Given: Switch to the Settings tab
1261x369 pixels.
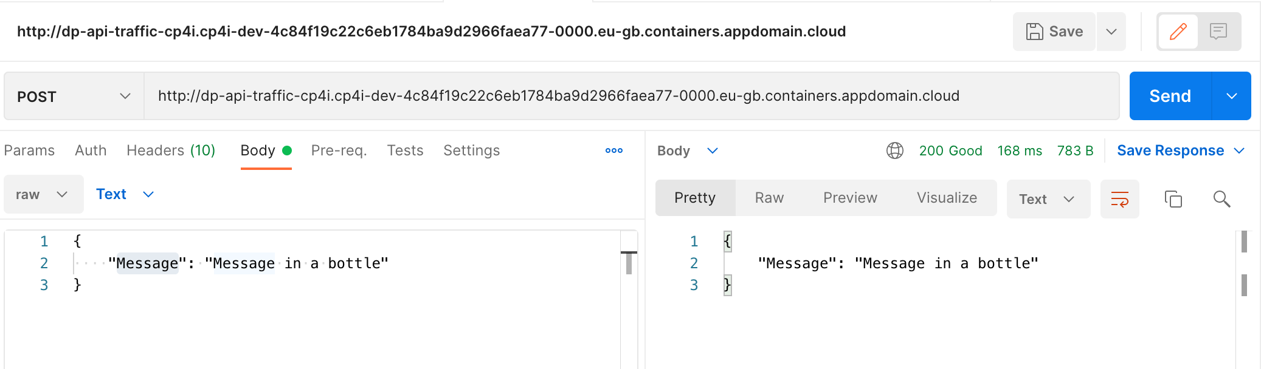Looking at the screenshot, I should [471, 151].
